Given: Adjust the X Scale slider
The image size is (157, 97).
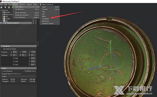Looking at the screenshot, I should pyautogui.click(x=15, y=58).
